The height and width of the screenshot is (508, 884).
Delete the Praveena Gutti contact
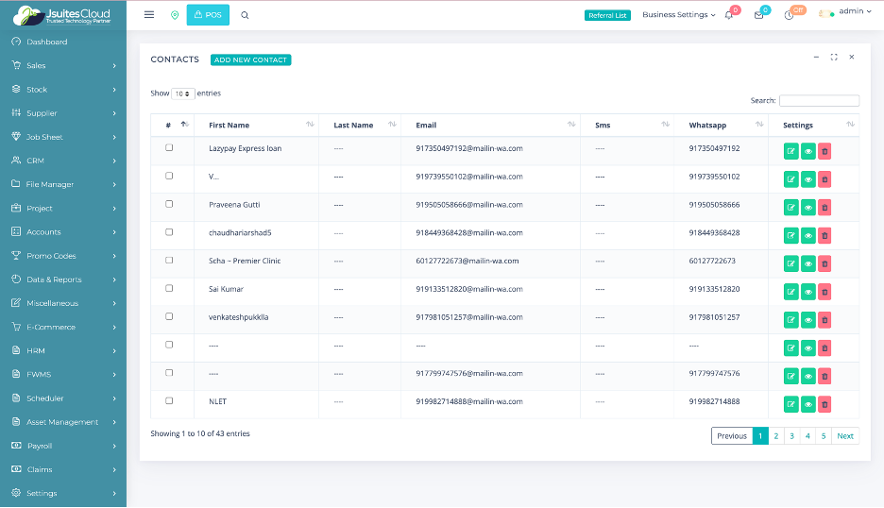[824, 208]
